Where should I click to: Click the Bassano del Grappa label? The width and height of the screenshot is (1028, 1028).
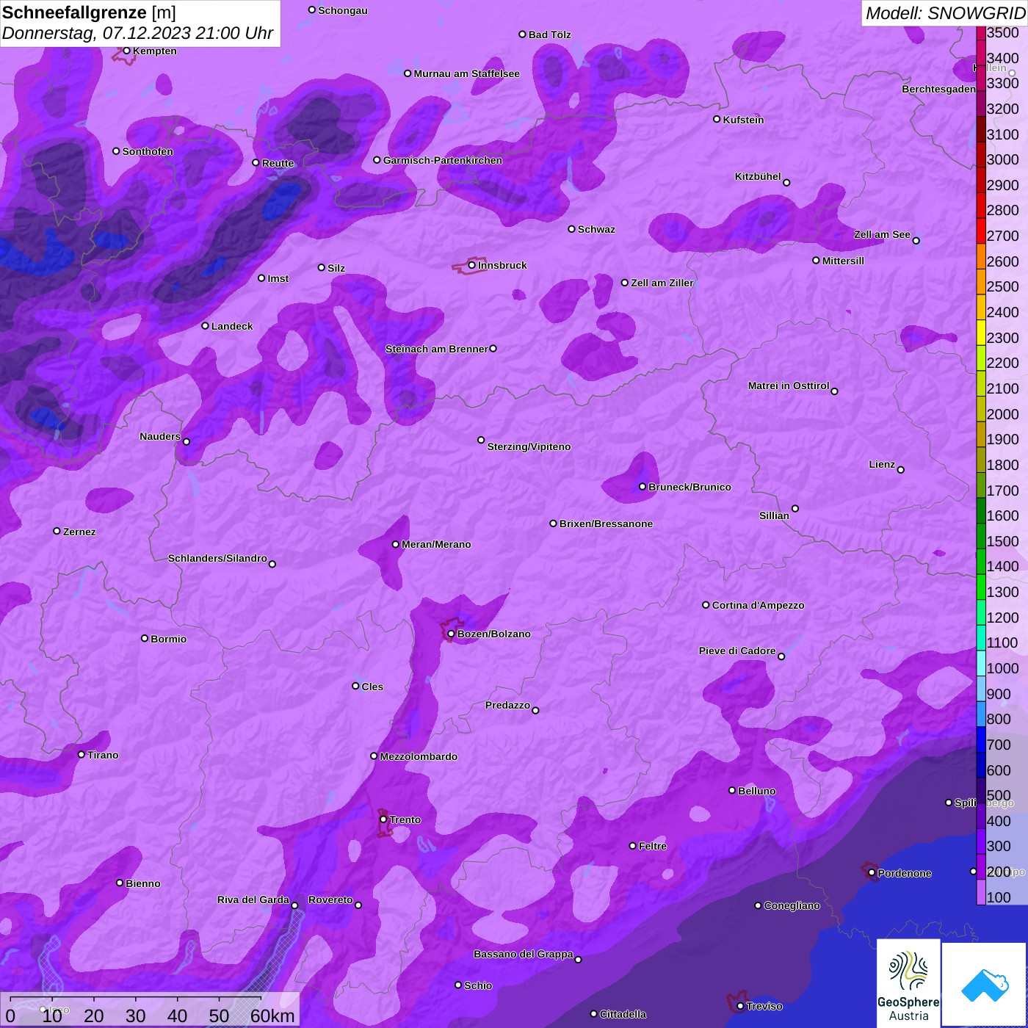pyautogui.click(x=524, y=954)
